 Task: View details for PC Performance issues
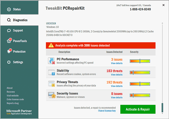[117, 63]
